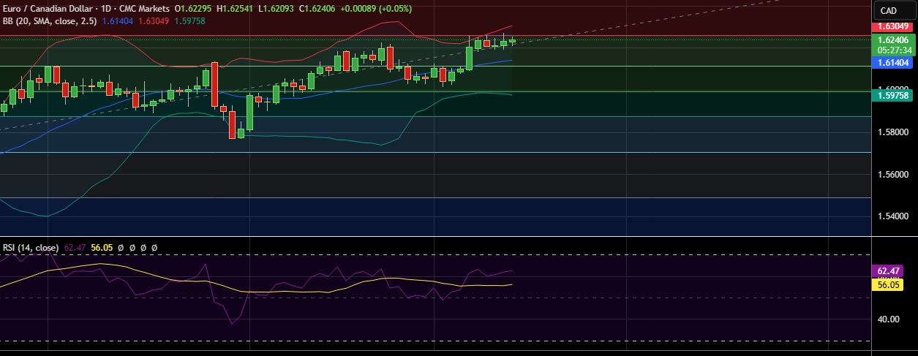The image size is (918, 356).
Task: Click the close value C1.62406 in header
Action: 318,9
